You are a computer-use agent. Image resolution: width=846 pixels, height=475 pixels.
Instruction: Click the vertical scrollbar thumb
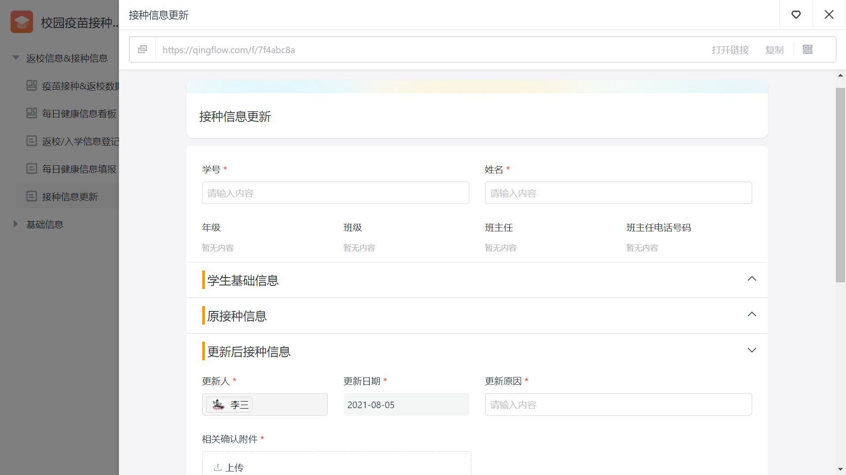click(x=840, y=185)
